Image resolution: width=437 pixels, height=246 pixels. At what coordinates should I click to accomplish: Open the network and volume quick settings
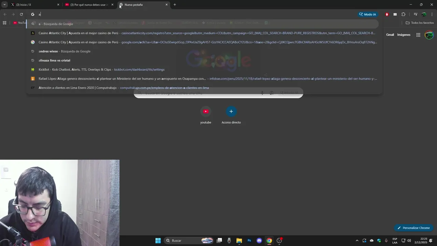pos(406,241)
